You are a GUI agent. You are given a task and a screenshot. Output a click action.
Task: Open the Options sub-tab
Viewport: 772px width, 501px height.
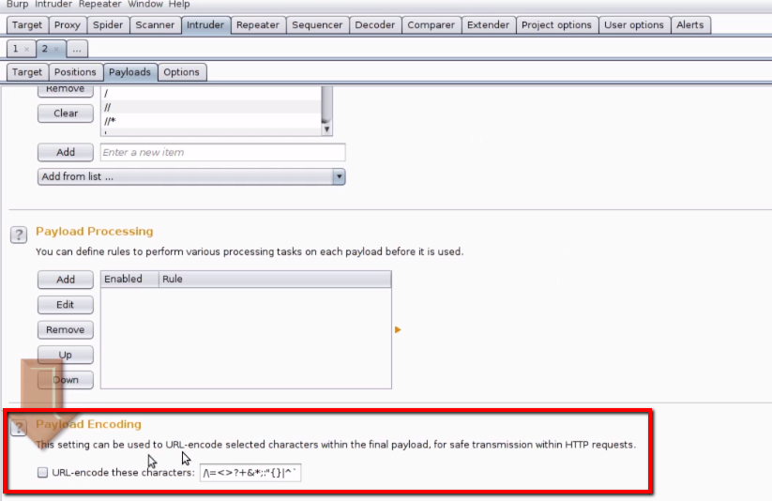click(x=182, y=72)
